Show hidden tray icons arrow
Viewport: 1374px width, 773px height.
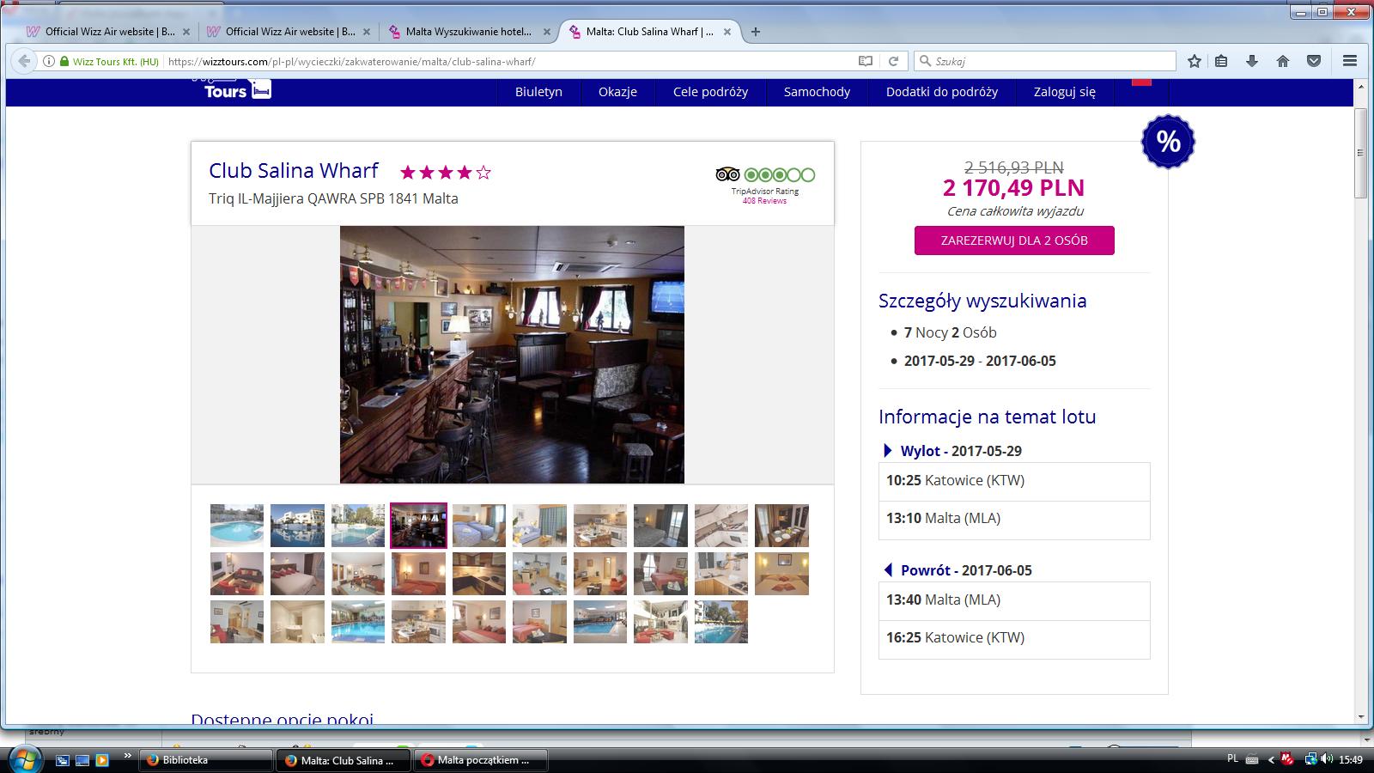1271,759
